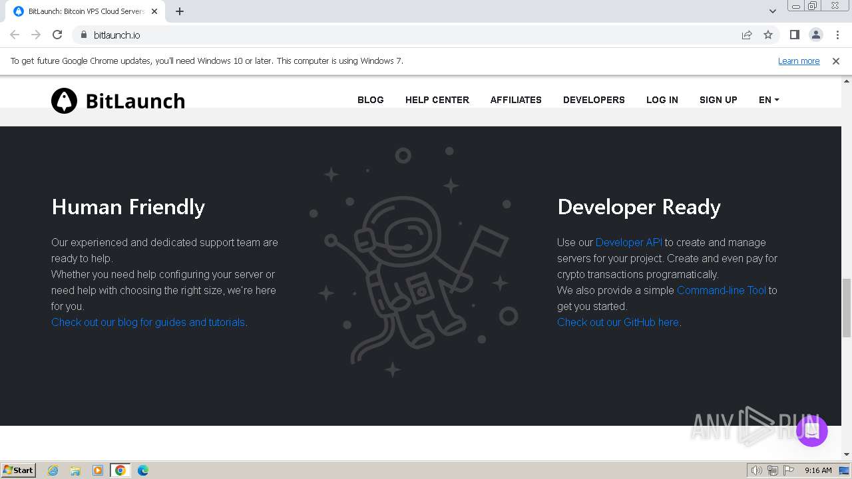The width and height of the screenshot is (852, 479).
Task: Click the network tray icon
Action: pos(773,470)
